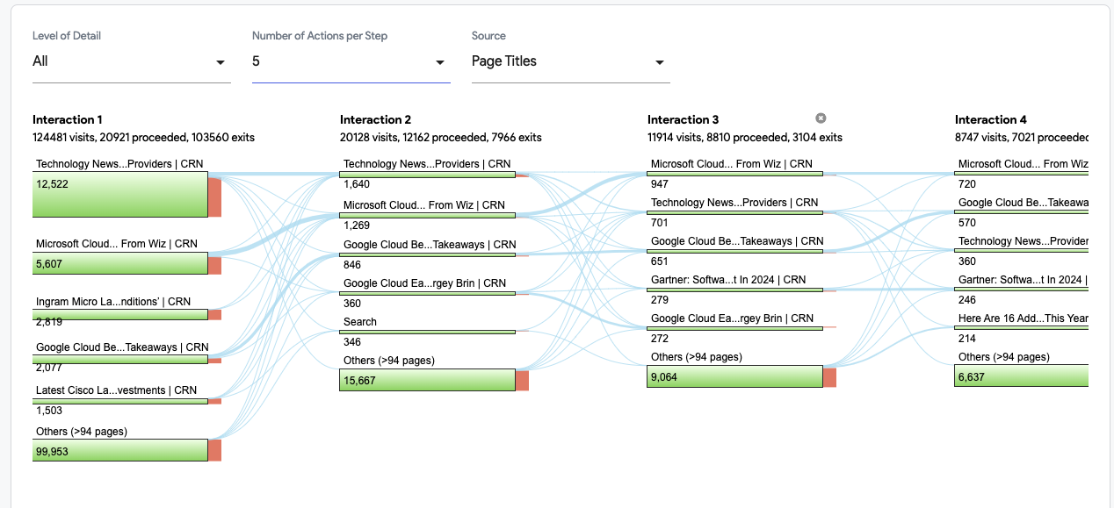Click the Others 9,064 bar in Interaction 3
The width and height of the screenshot is (1114, 508).
pos(735,376)
